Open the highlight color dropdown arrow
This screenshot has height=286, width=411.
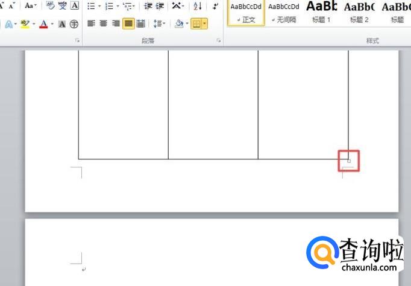click(x=34, y=24)
